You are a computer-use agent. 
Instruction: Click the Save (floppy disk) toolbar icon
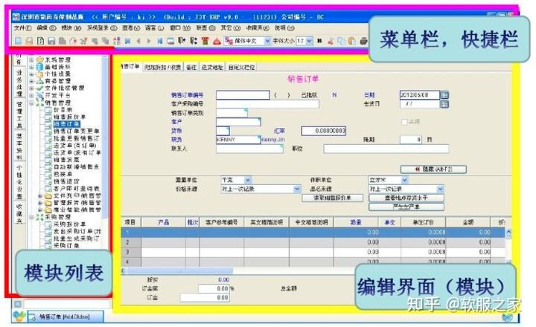[51, 41]
